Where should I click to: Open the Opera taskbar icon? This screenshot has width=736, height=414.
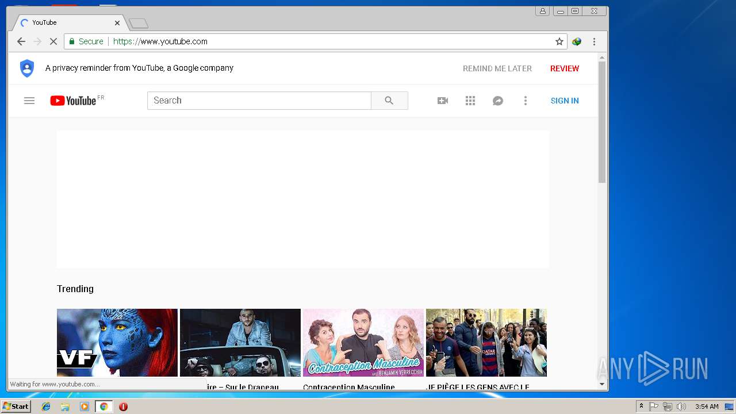pos(123,407)
